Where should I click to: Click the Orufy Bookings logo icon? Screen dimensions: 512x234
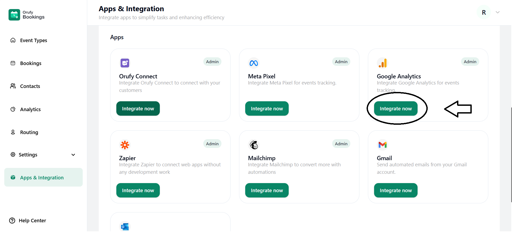[x=14, y=15]
